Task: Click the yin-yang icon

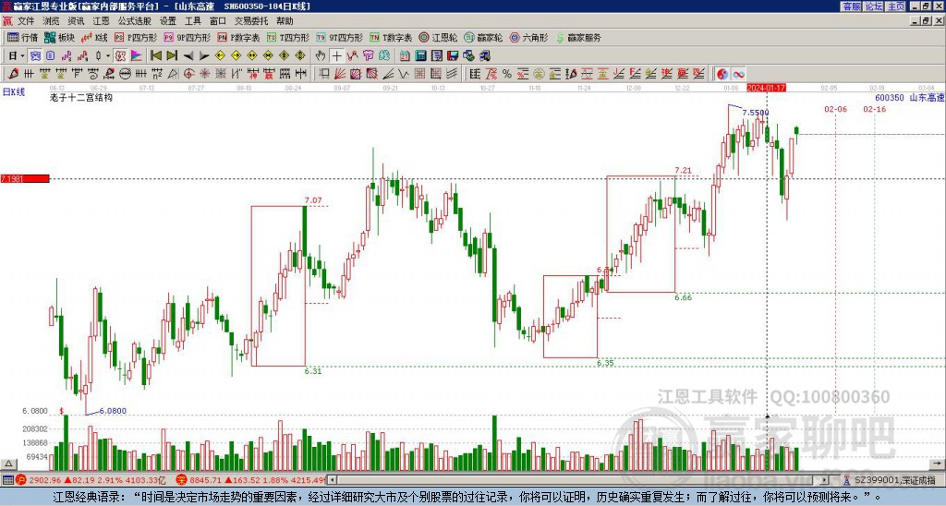Action: tap(722, 74)
